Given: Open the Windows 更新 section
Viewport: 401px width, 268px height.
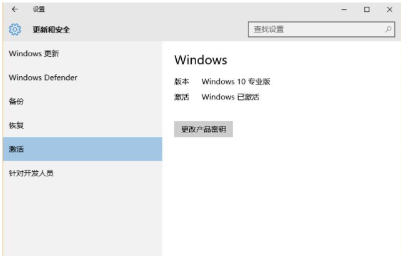Looking at the screenshot, I should click(x=34, y=54).
